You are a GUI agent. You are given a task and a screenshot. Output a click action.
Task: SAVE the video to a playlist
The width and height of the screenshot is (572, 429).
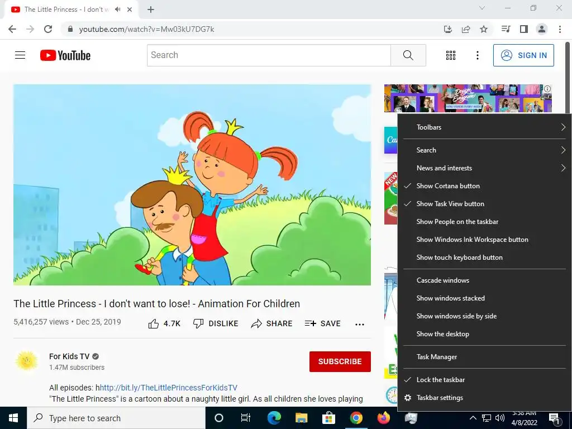[323, 323]
